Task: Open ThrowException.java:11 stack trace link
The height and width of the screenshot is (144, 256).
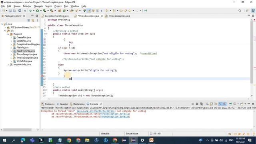Action: [x=115, y=114]
